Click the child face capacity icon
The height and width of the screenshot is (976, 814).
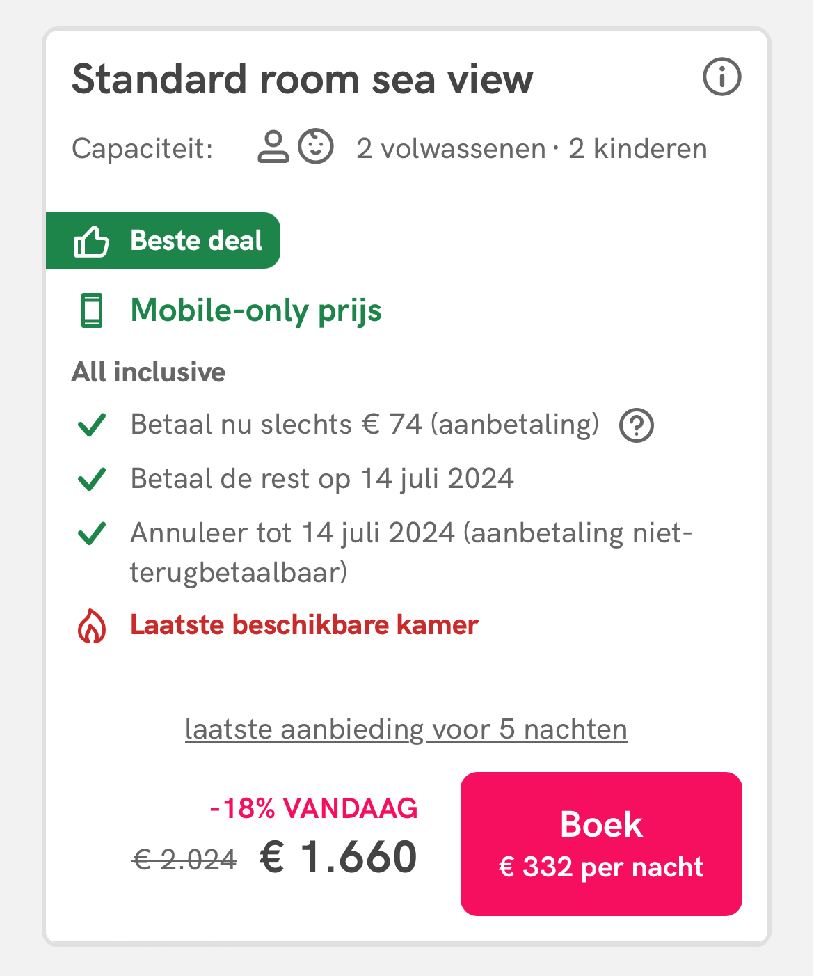pos(316,147)
